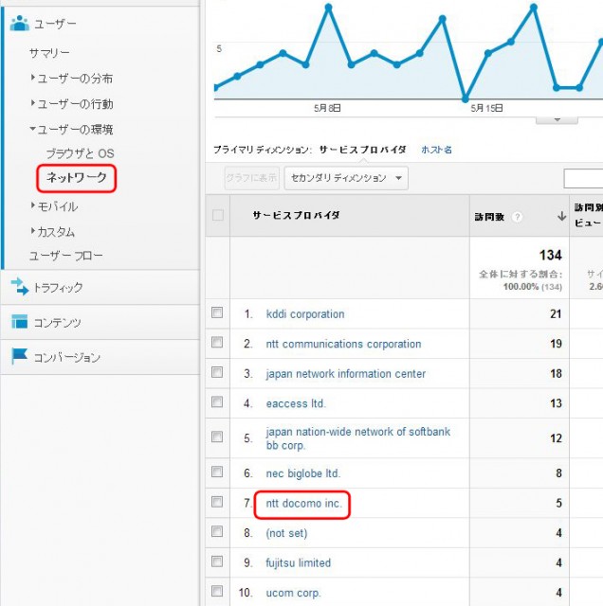Screen dimensions: 603x606
Task: Check the ntt docomo inc. checkbox
Action: [x=217, y=502]
